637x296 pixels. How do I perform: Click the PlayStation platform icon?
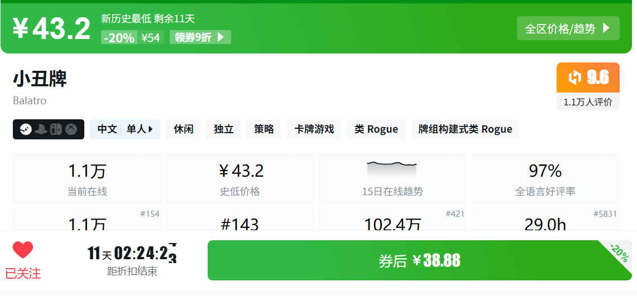point(41,129)
